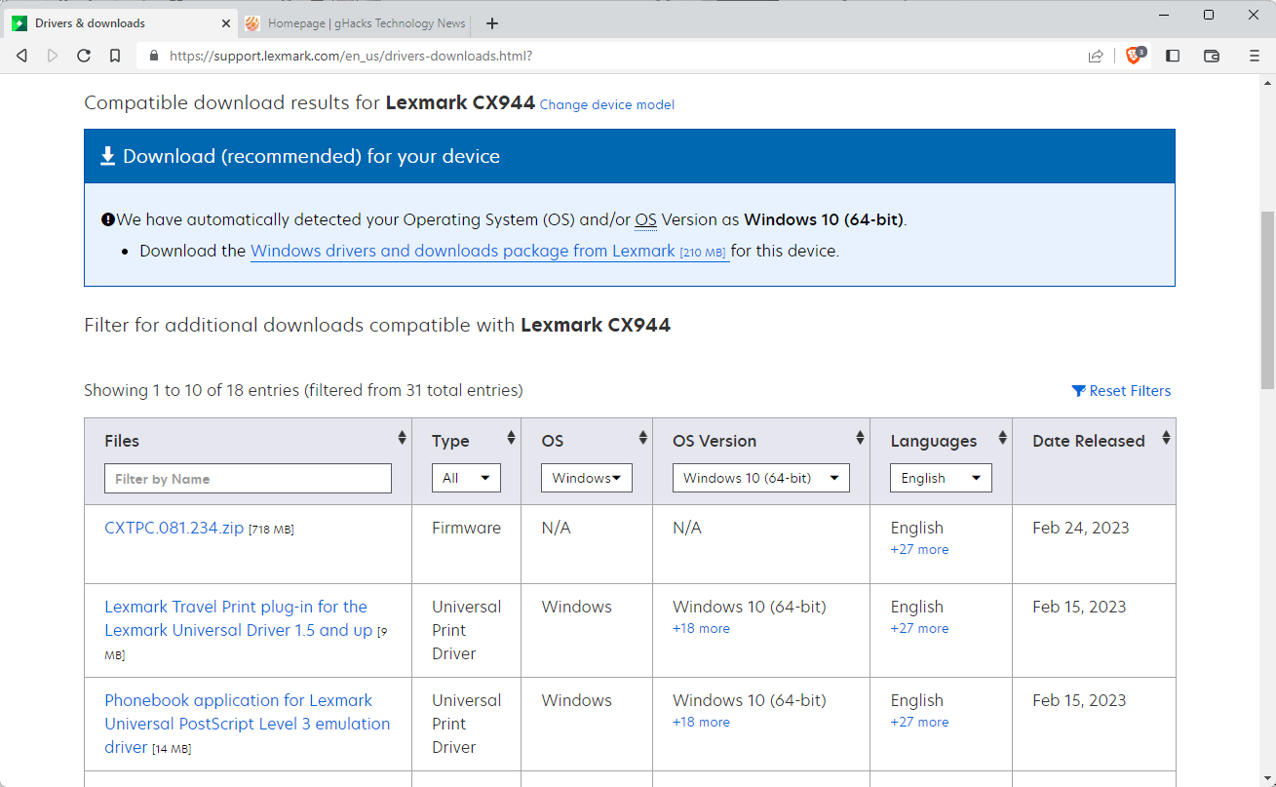Image resolution: width=1276 pixels, height=787 pixels.
Task: Sort table by Files column arrows
Action: coord(402,439)
